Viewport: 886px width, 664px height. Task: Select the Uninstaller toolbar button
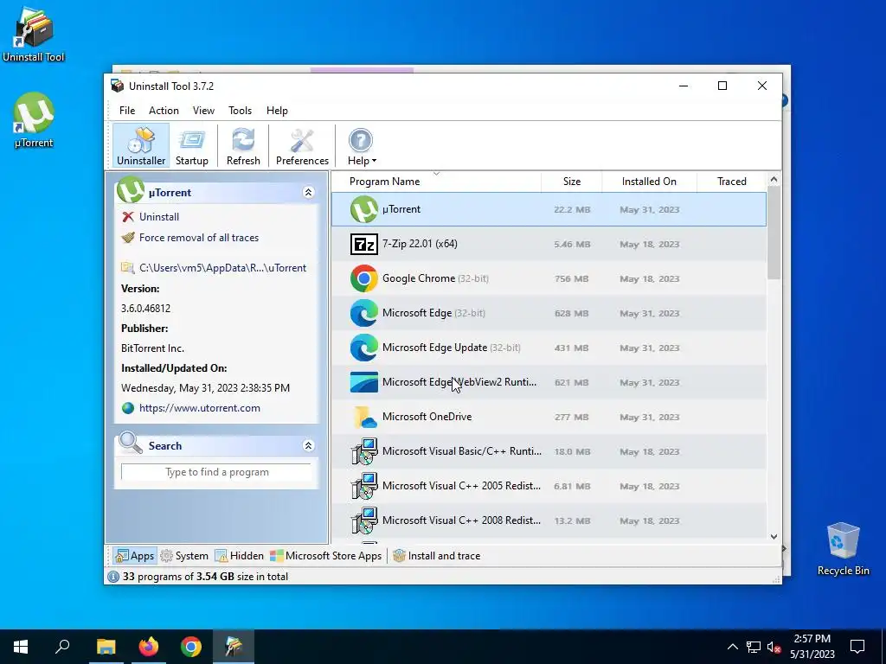click(141, 146)
